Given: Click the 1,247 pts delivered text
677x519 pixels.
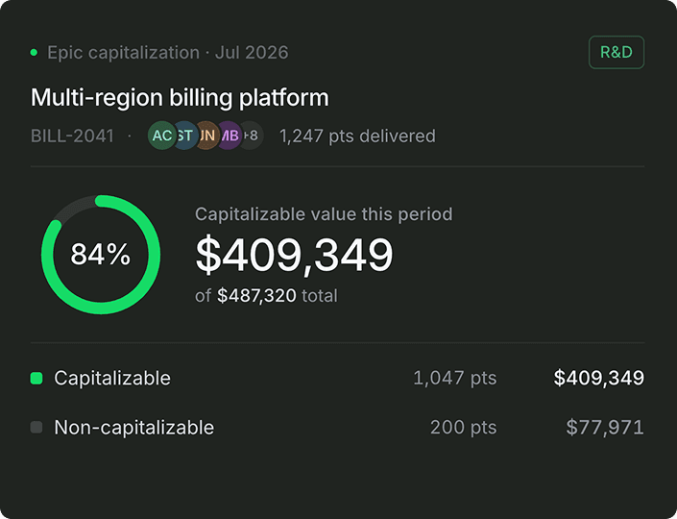Looking at the screenshot, I should click(357, 136).
